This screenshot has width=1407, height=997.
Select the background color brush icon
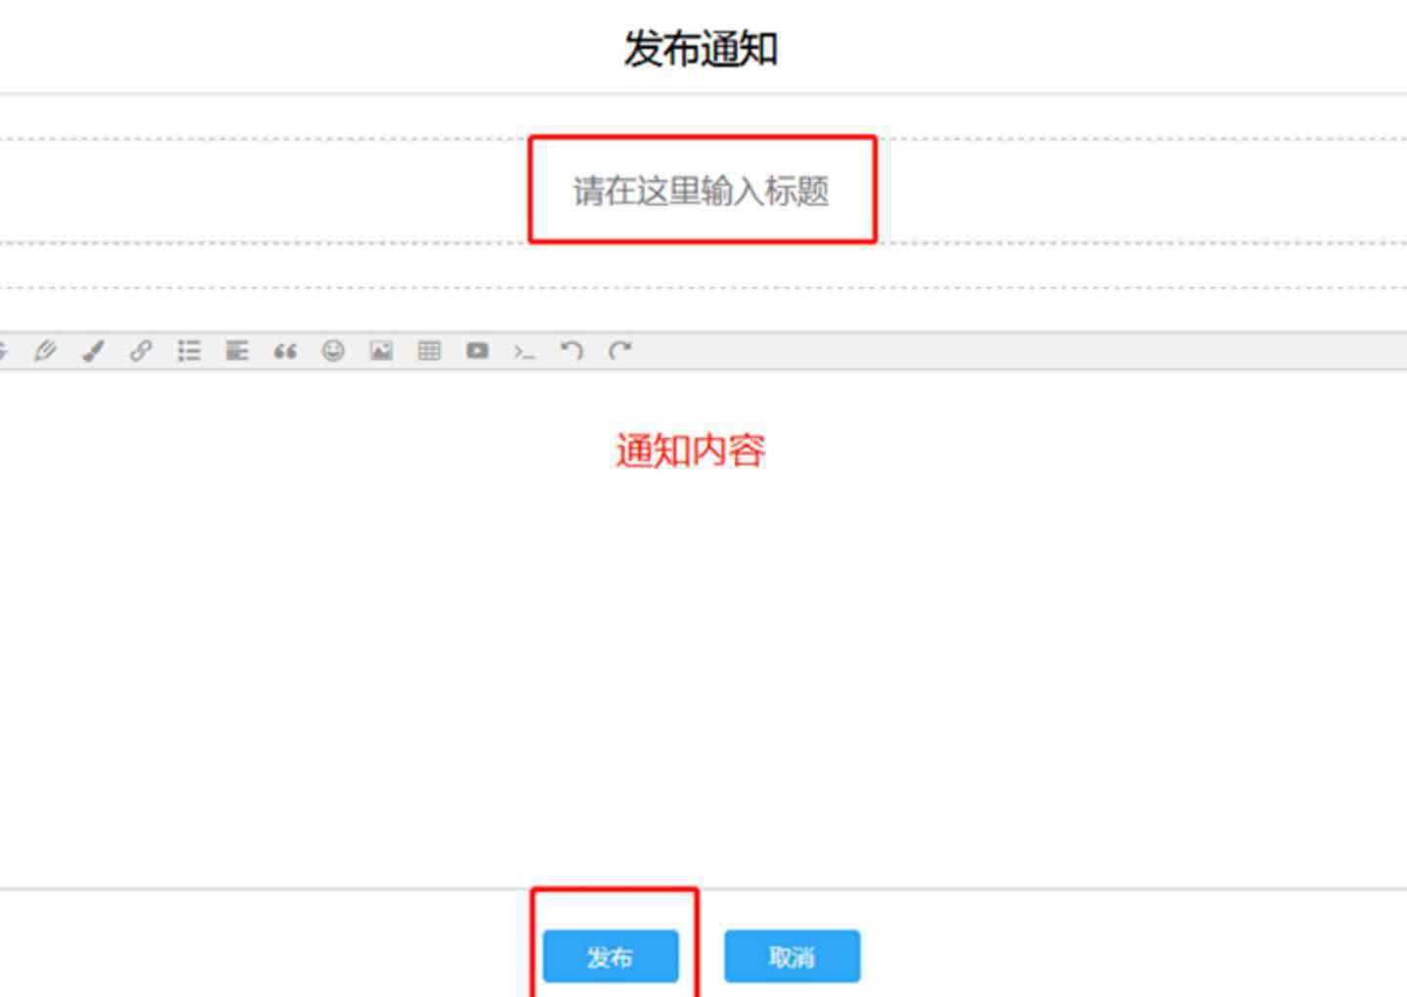(x=93, y=351)
